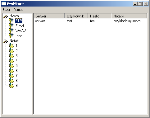This screenshot has width=150, height=118.
Task: Click the key icon next to E-mail
Action: tap(11, 26)
